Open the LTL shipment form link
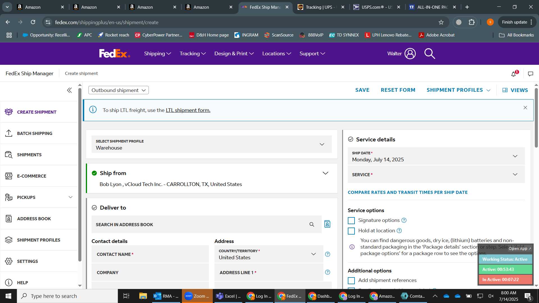This screenshot has height=303, width=539. point(188,110)
